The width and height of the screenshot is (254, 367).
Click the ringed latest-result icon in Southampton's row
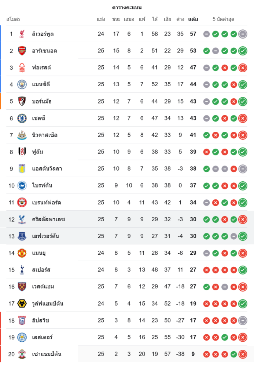243,354
